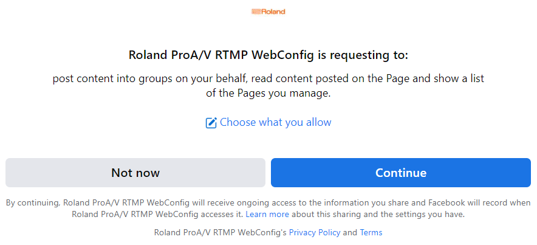Click the permission description starting with "post content into groups"
This screenshot has width=537, height=245.
click(x=268, y=86)
